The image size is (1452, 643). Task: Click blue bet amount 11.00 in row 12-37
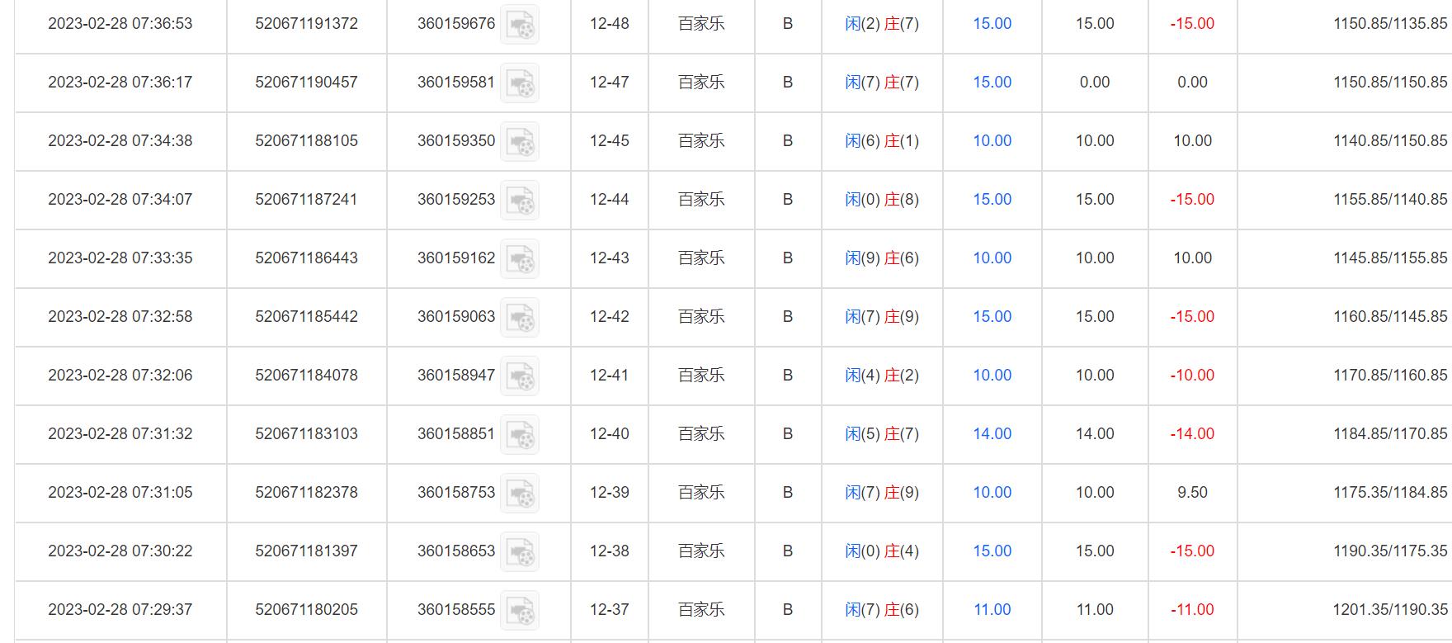992,610
